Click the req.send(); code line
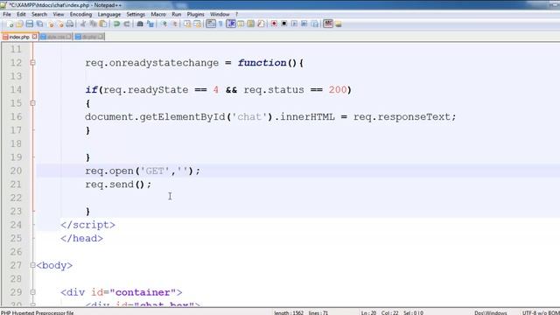The image size is (560, 315). (x=118, y=185)
